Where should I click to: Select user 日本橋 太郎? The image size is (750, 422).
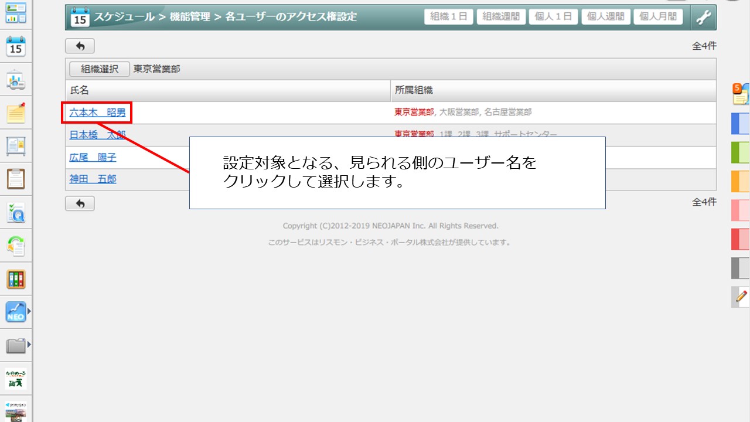click(98, 135)
